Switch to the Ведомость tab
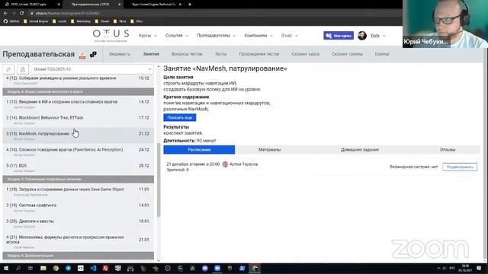 (x=120, y=54)
